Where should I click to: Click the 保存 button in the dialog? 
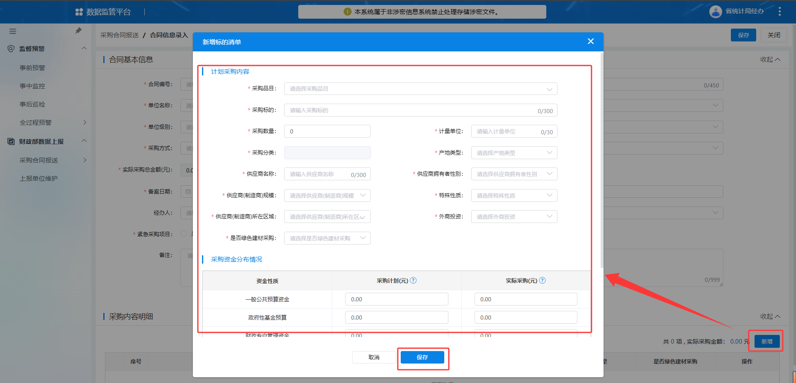click(x=422, y=357)
